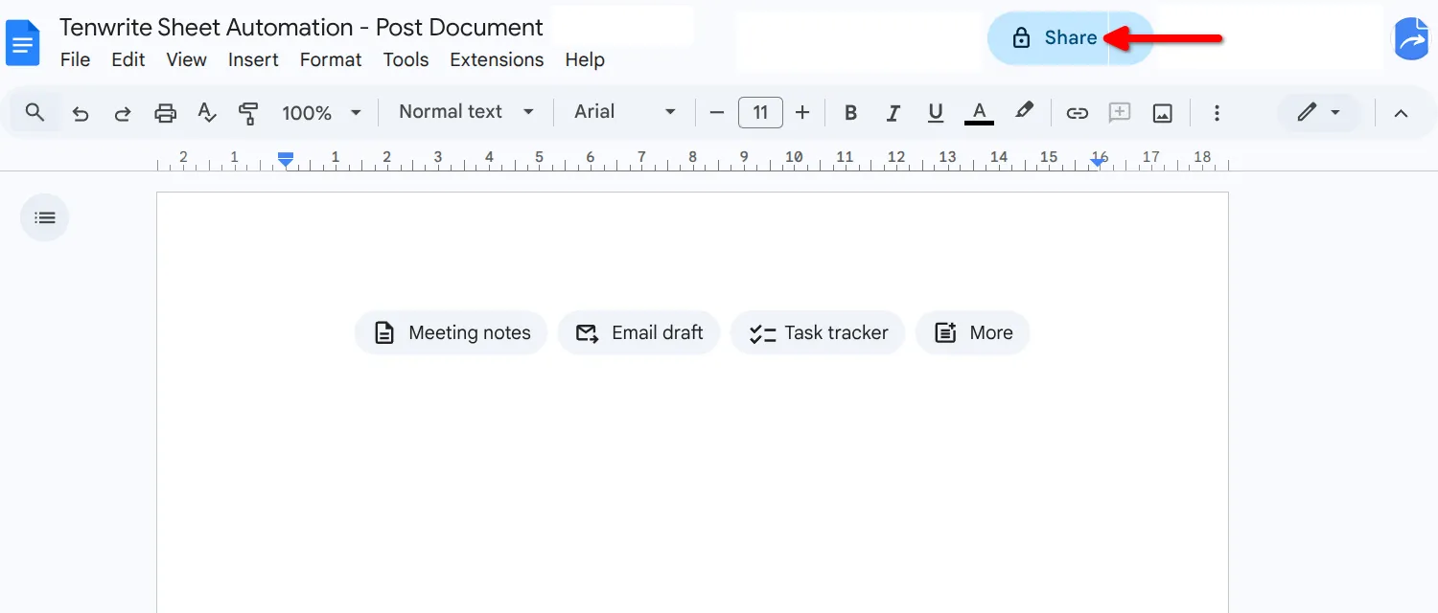This screenshot has height=613, width=1438.
Task: Insert an image using the image icon
Action: click(x=1162, y=112)
